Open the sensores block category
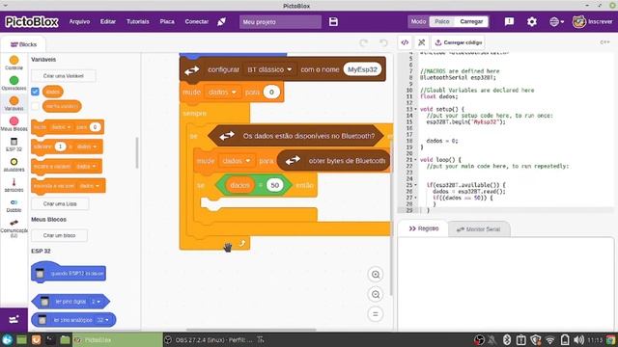The image size is (618, 347). click(x=14, y=185)
